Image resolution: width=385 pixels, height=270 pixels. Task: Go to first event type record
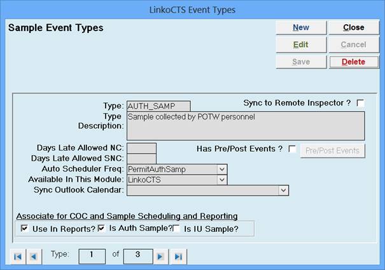(x=18, y=257)
